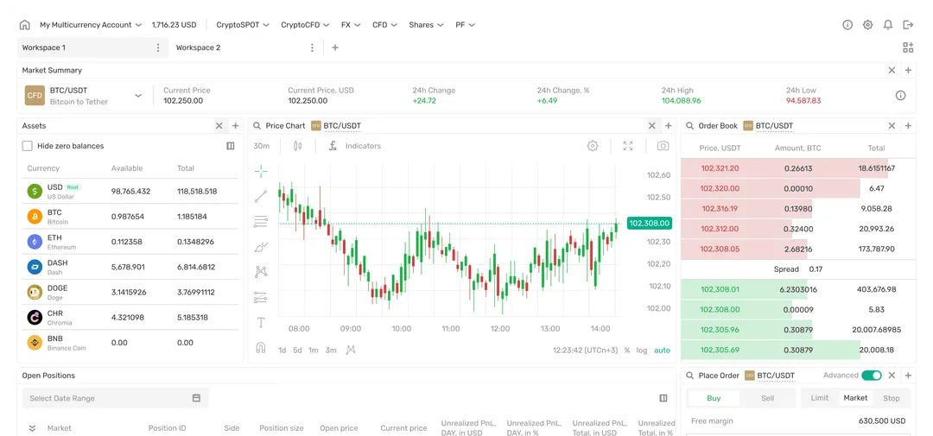Select Stop order type tab
Image resolution: width=933 pixels, height=436 pixels.
tap(892, 398)
